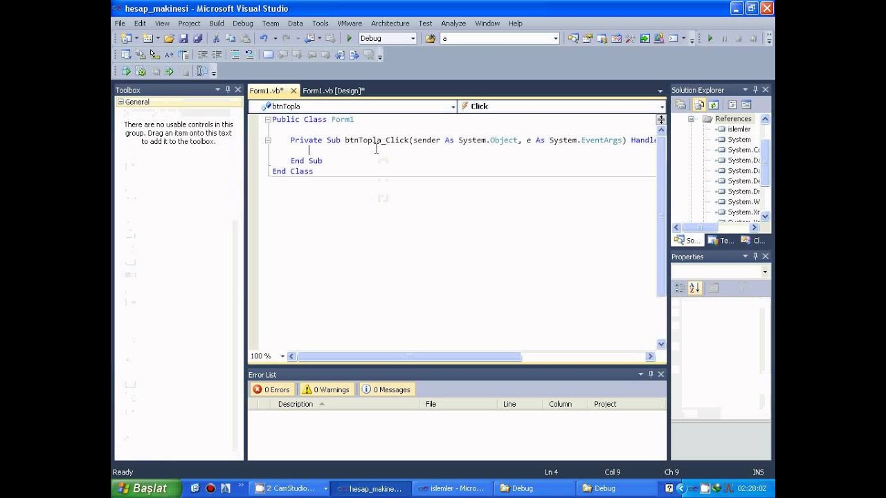Collapse the References node in Solution Explorer
Image resolution: width=886 pixels, height=498 pixels.
pyautogui.click(x=691, y=119)
